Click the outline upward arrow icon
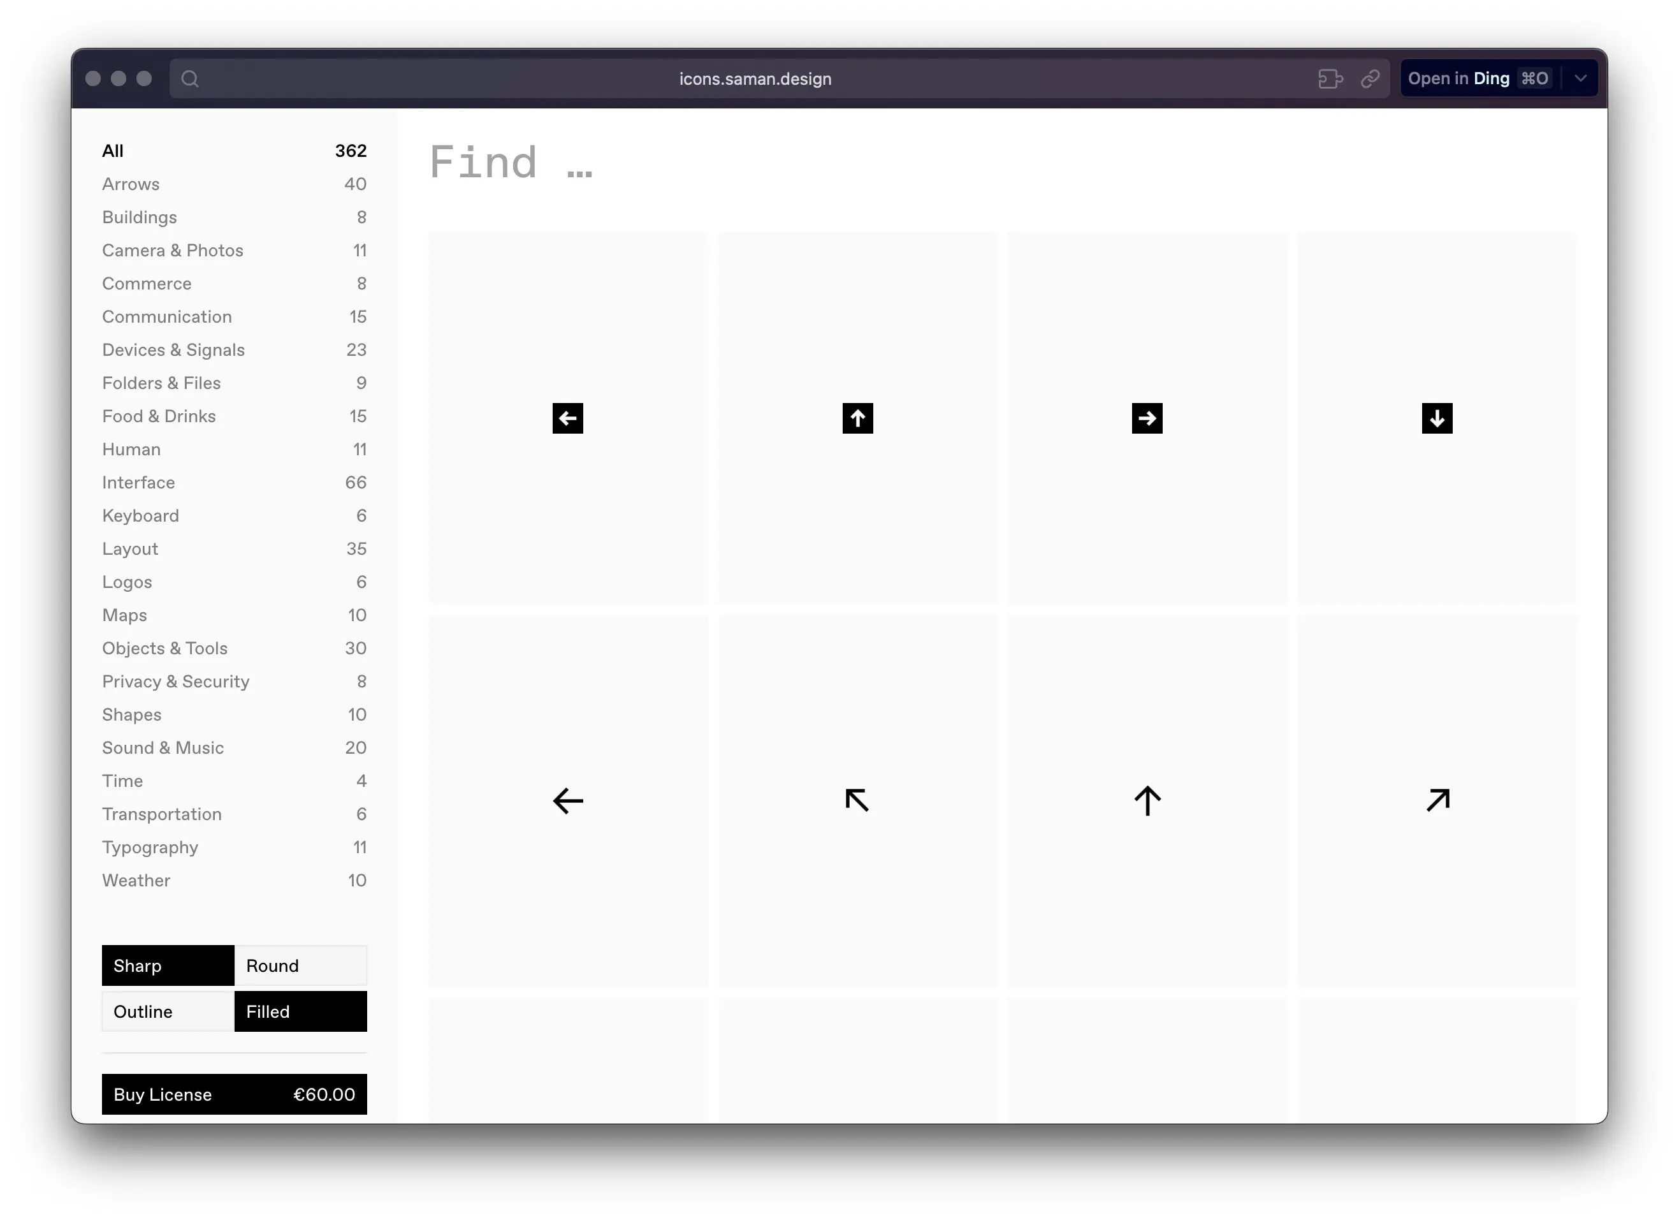Screen dimensions: 1679x1218 tap(1146, 800)
